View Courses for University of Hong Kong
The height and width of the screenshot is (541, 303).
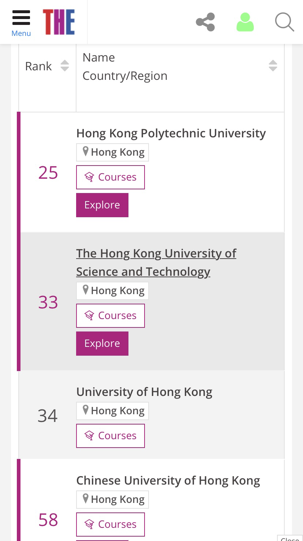[x=111, y=436]
